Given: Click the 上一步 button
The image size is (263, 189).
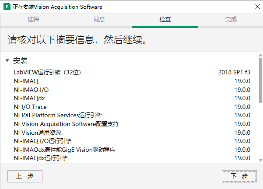Looking at the screenshot, I should point(25,176).
